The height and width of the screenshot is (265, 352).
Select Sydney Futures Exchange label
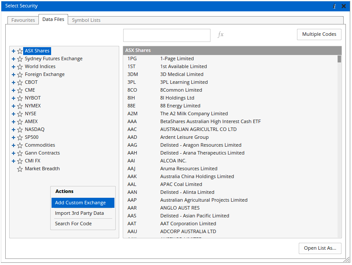point(54,59)
